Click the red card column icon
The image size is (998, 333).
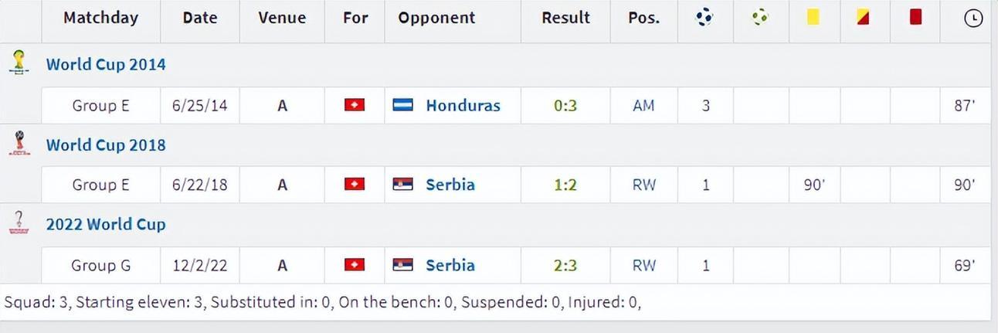(915, 16)
